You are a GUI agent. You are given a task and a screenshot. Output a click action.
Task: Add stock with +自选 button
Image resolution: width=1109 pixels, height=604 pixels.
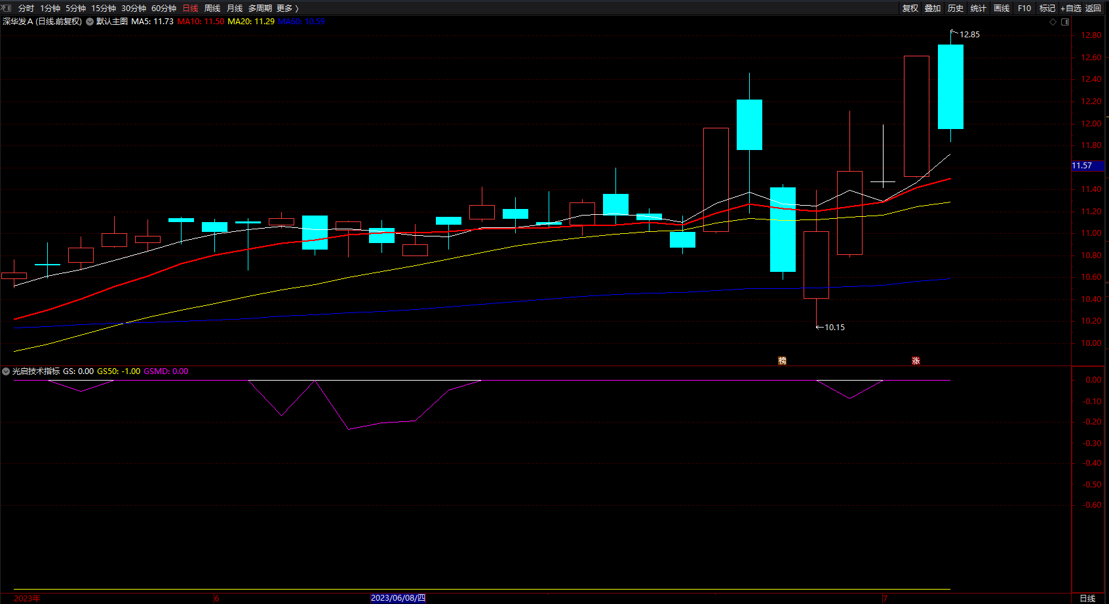tap(1071, 9)
